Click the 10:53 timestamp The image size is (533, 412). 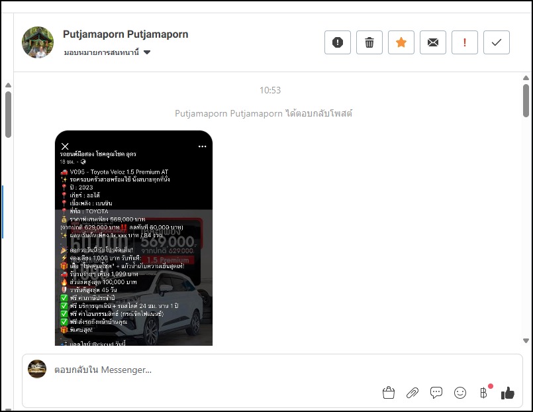coord(270,90)
